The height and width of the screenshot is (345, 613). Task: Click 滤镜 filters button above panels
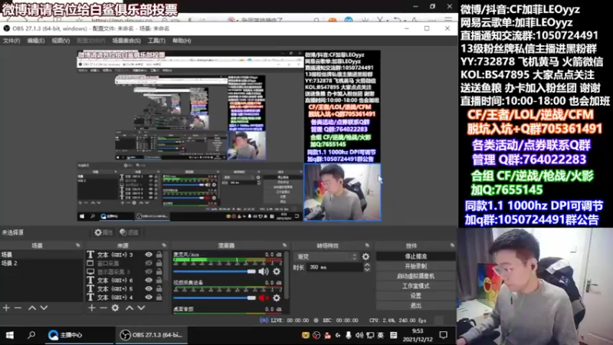(129, 232)
